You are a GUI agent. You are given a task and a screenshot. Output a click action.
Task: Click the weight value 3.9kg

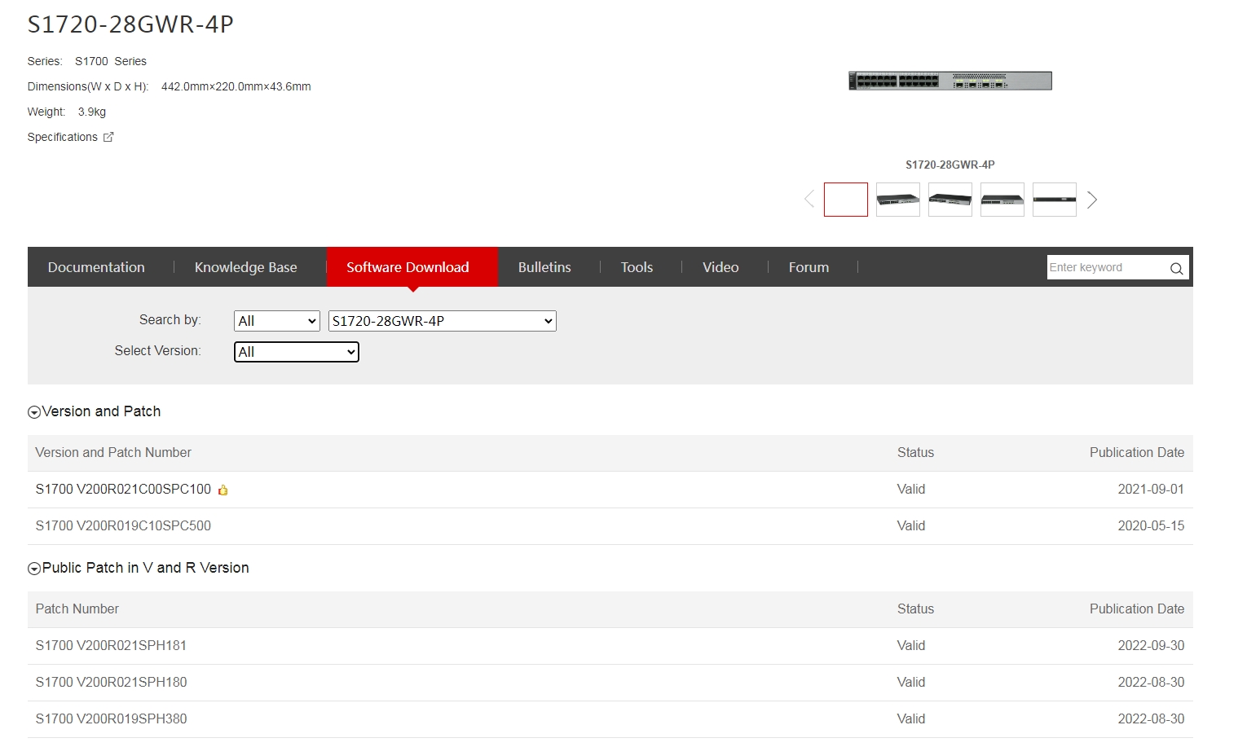click(92, 112)
